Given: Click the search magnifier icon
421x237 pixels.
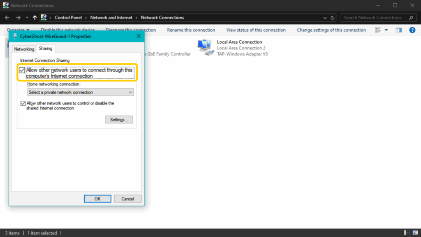Looking at the screenshot, I should (411, 18).
